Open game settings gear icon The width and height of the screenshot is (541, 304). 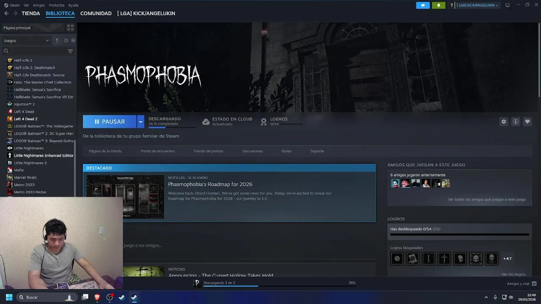click(503, 122)
